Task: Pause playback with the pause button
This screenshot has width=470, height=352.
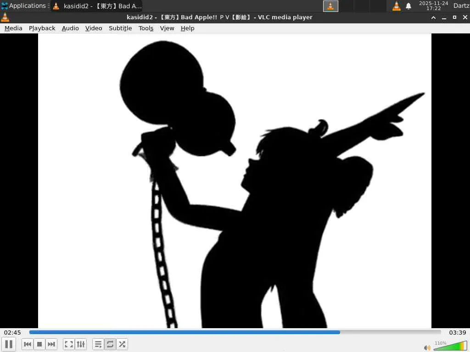Action: [x=9, y=344]
